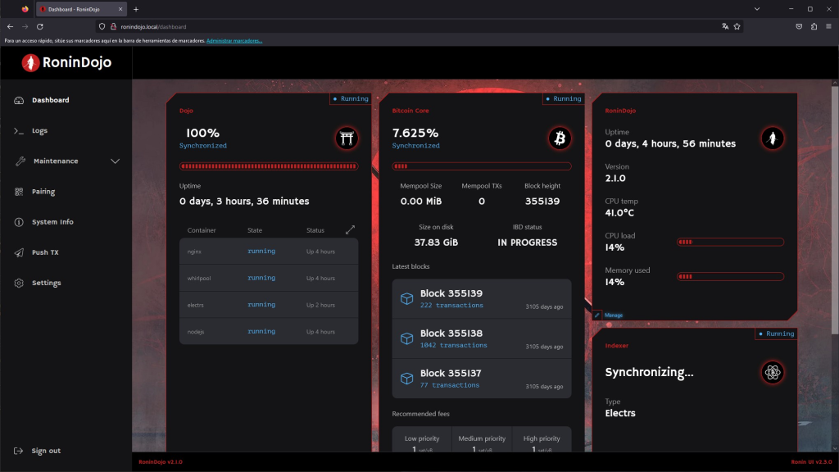839x472 pixels.
Task: Open the Firefox tabs list dropdown
Action: (756, 9)
